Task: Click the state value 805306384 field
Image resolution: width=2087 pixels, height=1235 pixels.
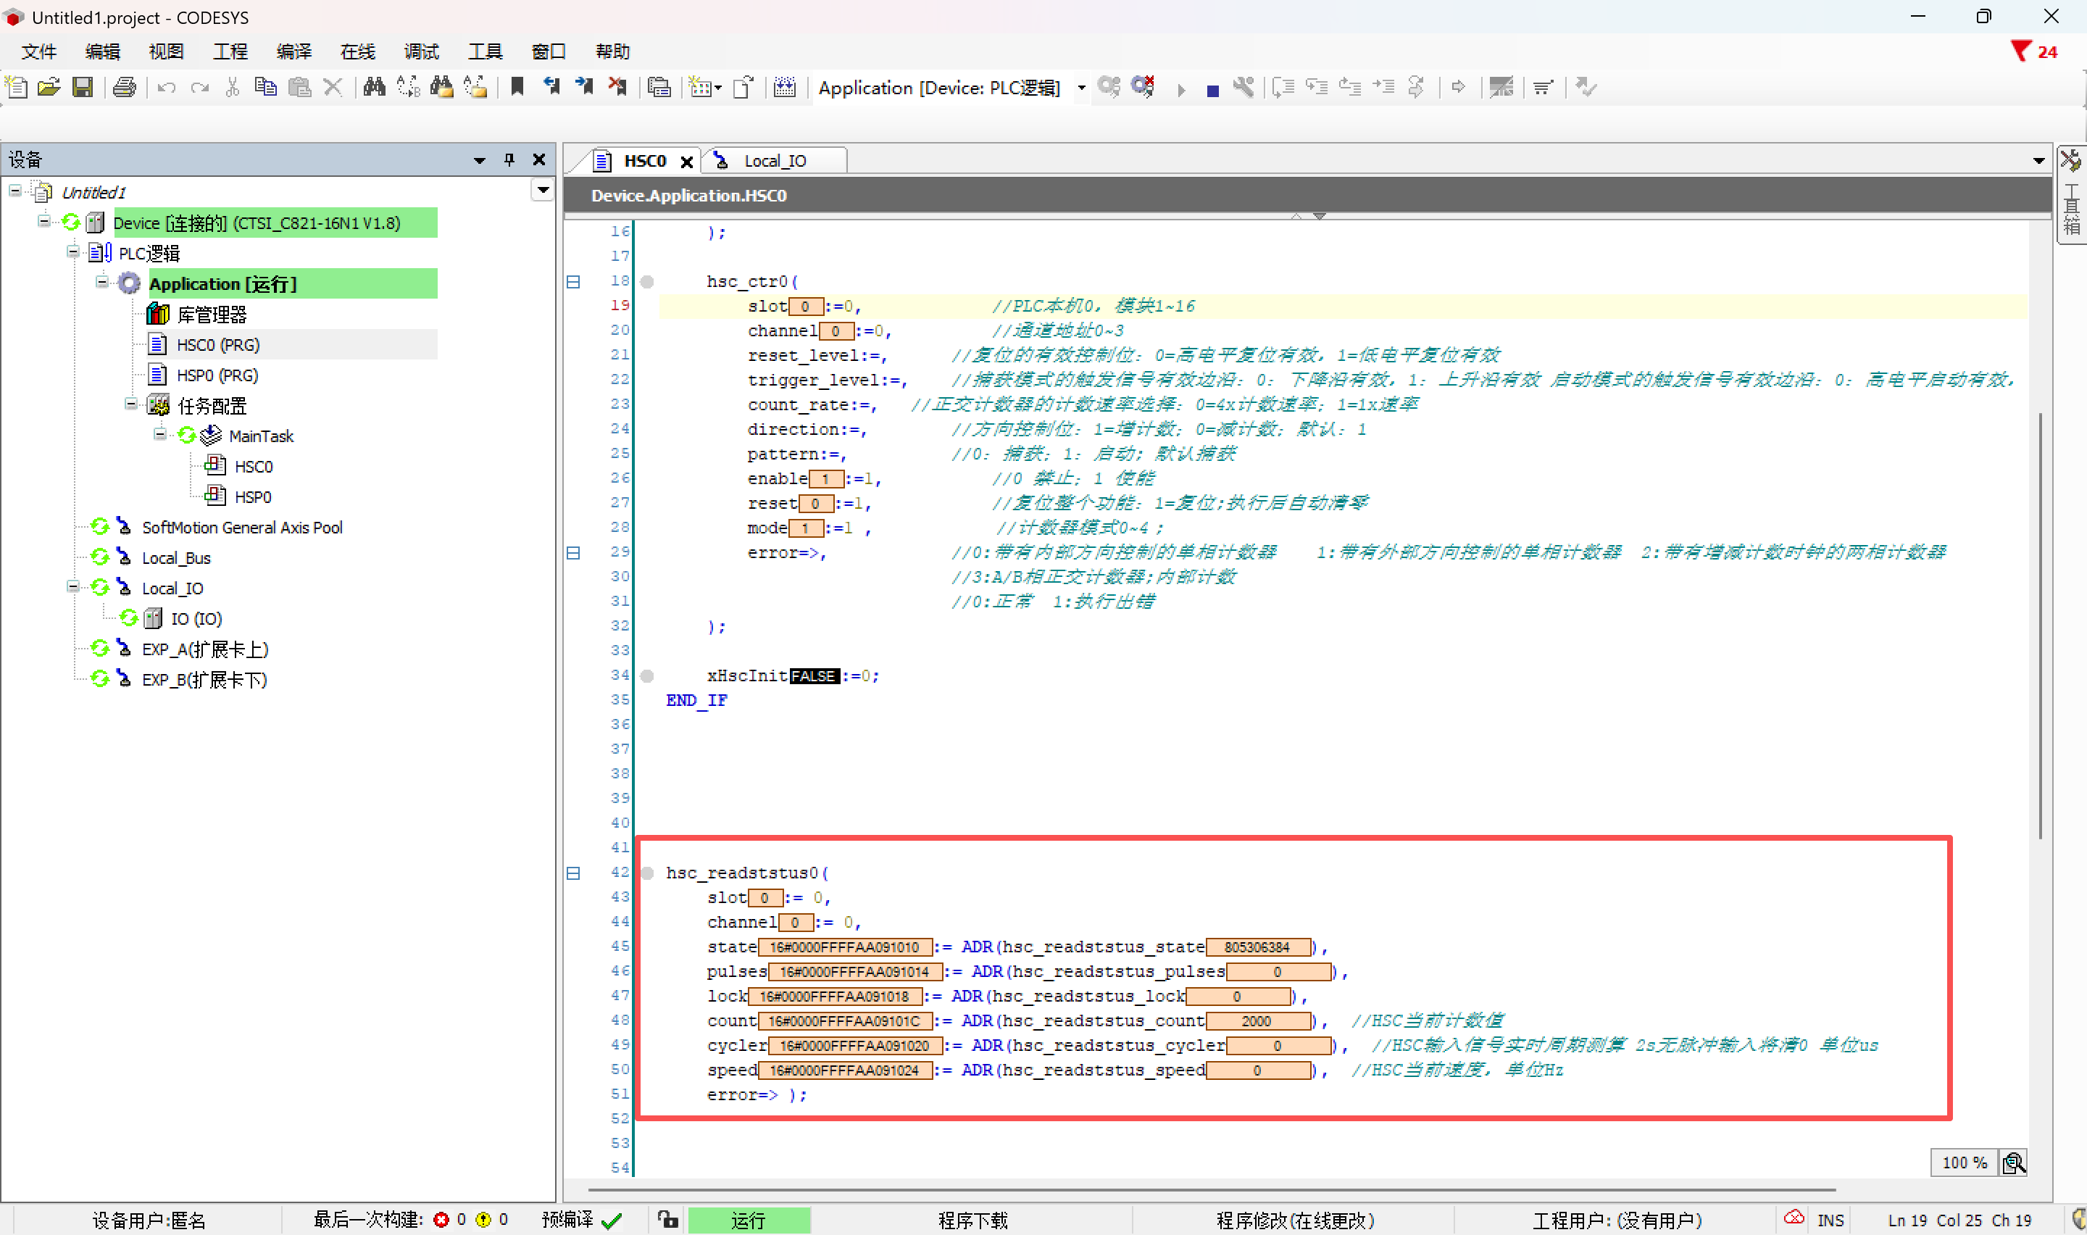Action: (x=1258, y=947)
